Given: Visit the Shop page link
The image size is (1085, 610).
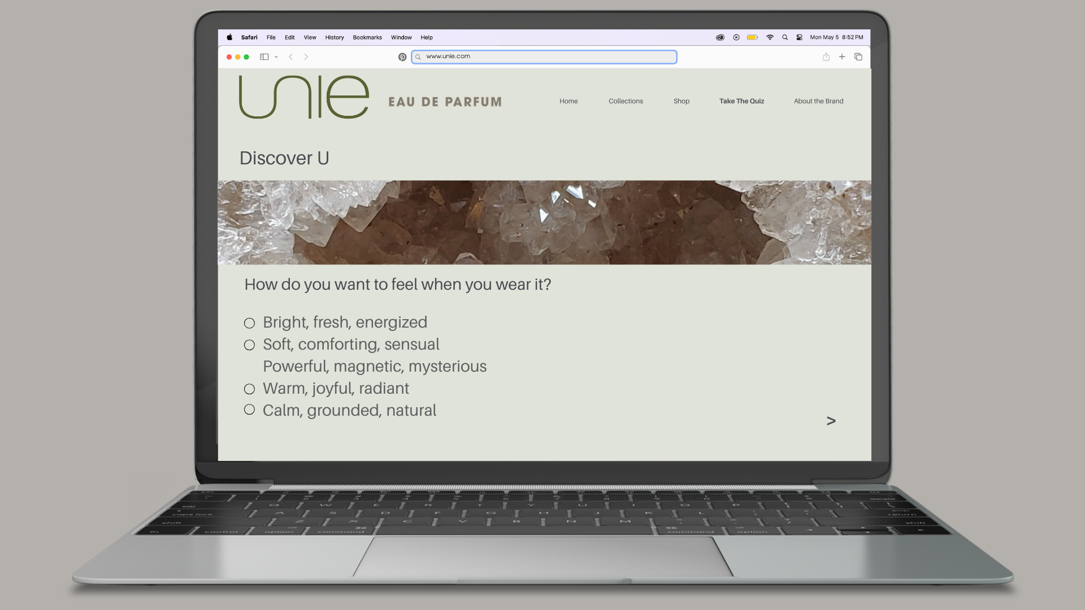Looking at the screenshot, I should coord(682,101).
